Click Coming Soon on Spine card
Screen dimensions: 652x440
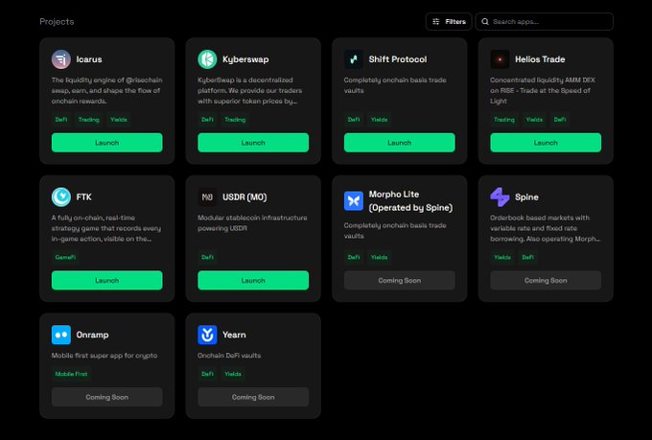[x=546, y=280]
